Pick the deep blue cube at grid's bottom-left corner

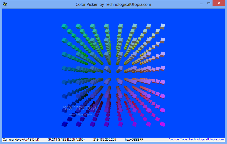pos(65,124)
